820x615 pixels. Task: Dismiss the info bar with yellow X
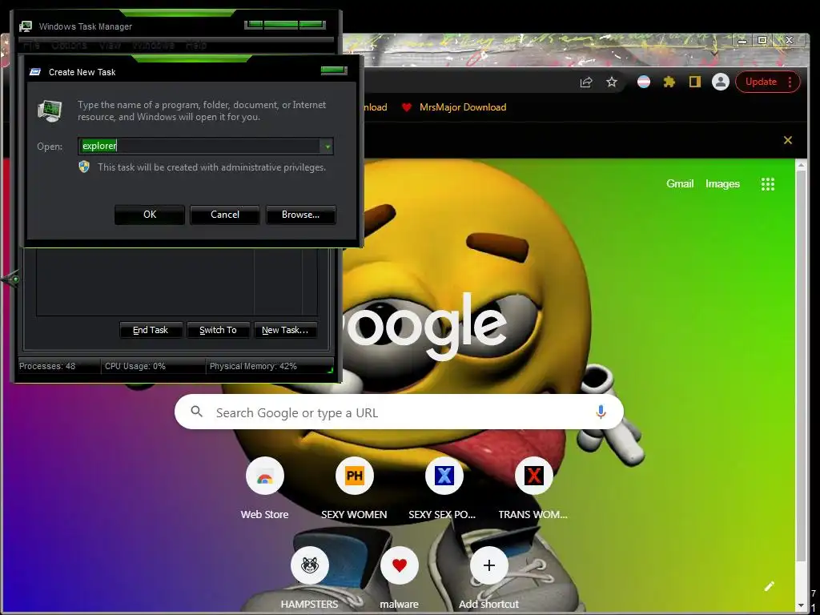tap(788, 140)
